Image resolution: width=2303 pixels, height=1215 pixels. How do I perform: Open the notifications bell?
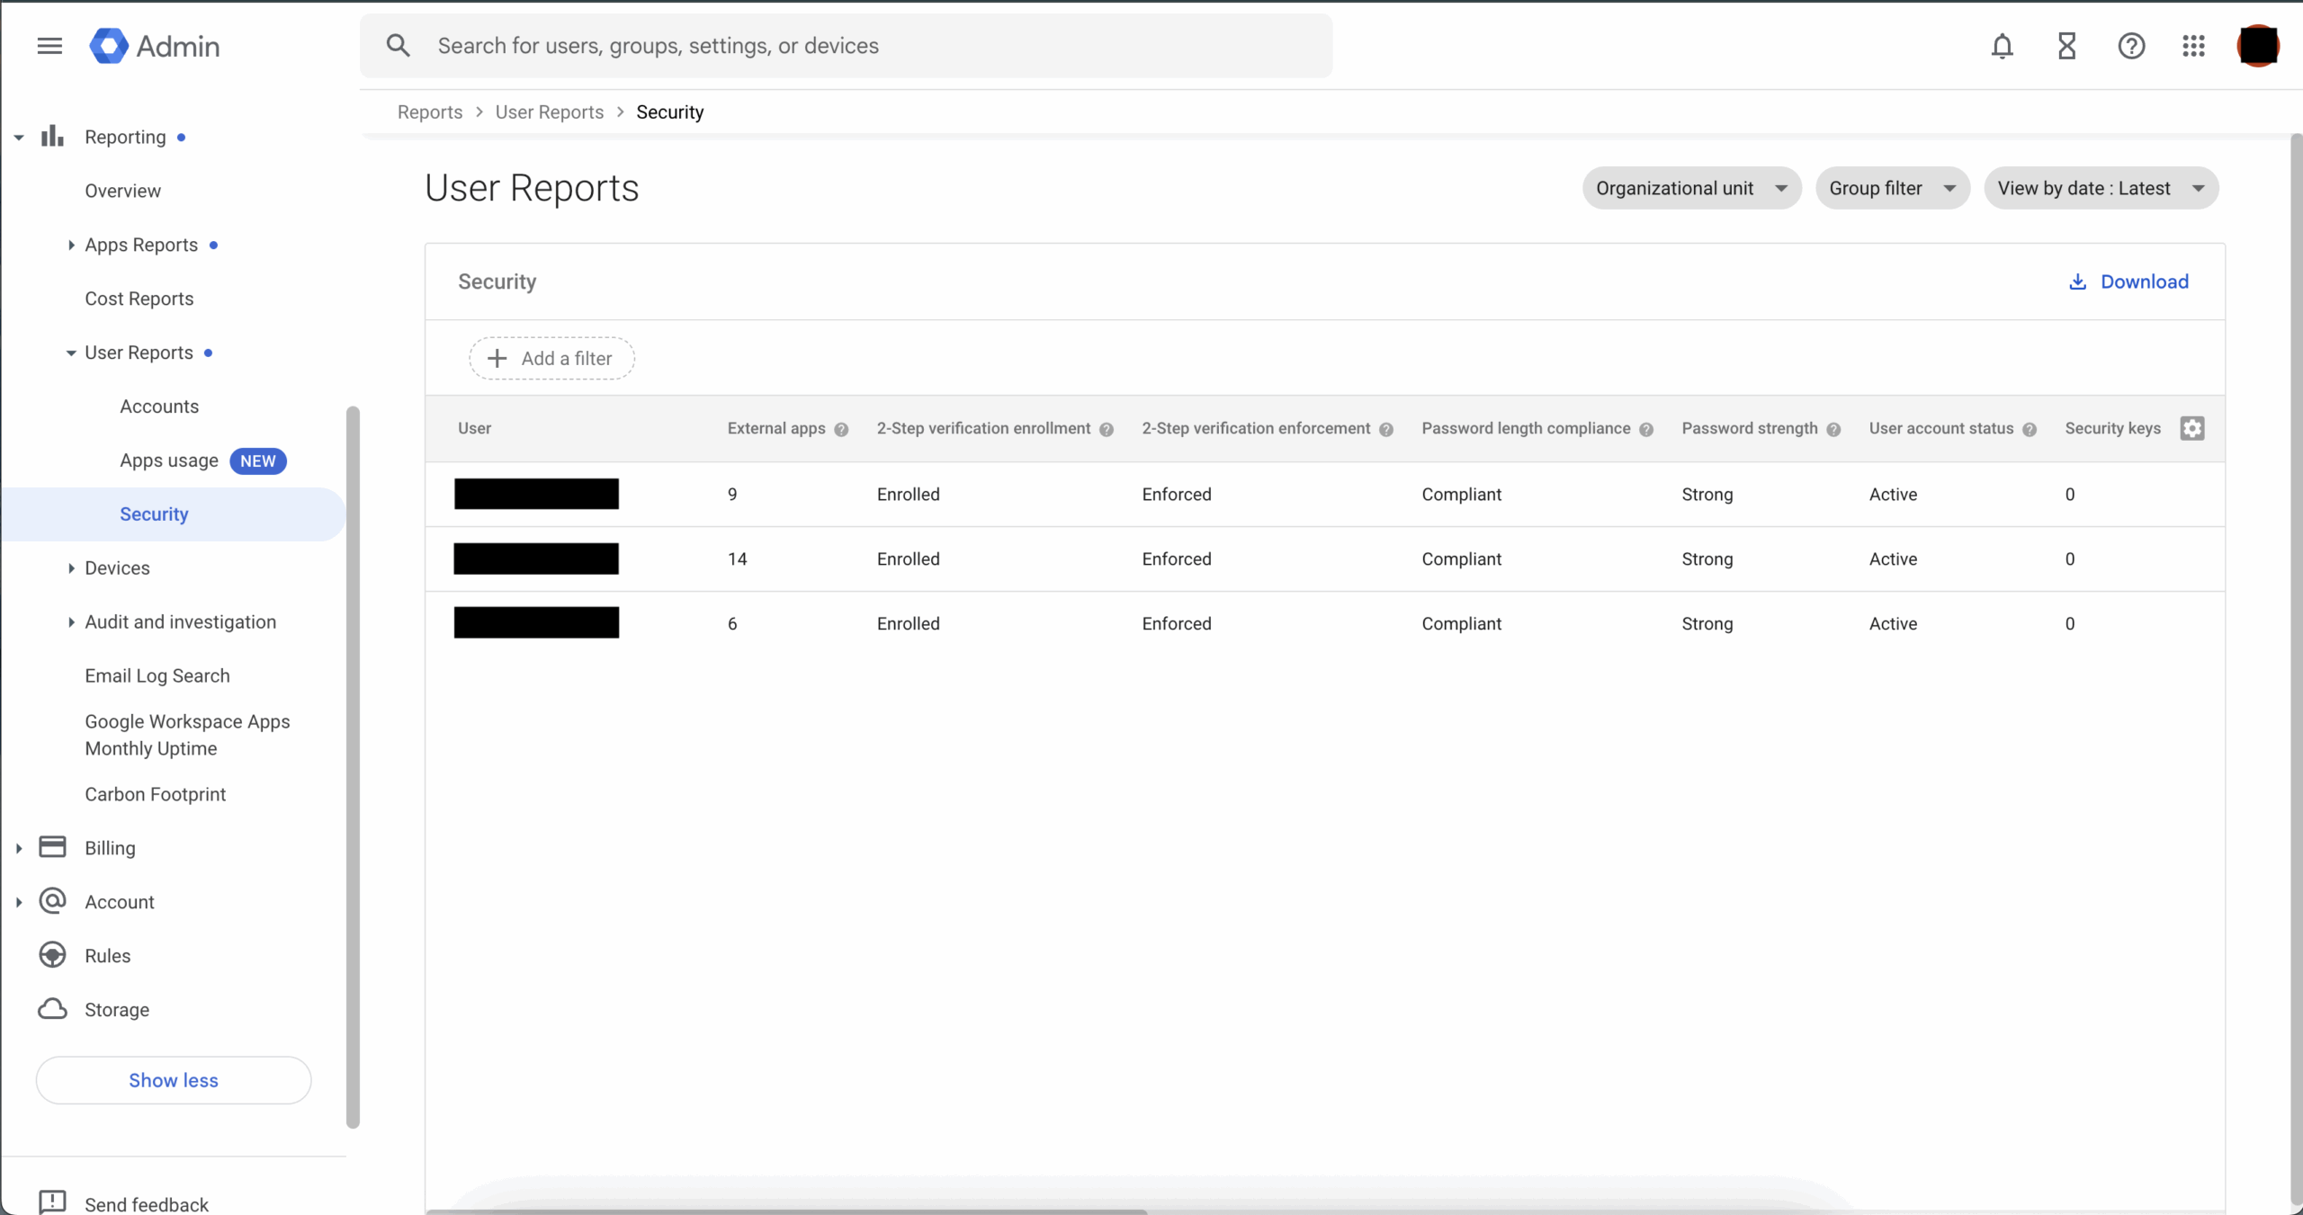pos(2002,46)
